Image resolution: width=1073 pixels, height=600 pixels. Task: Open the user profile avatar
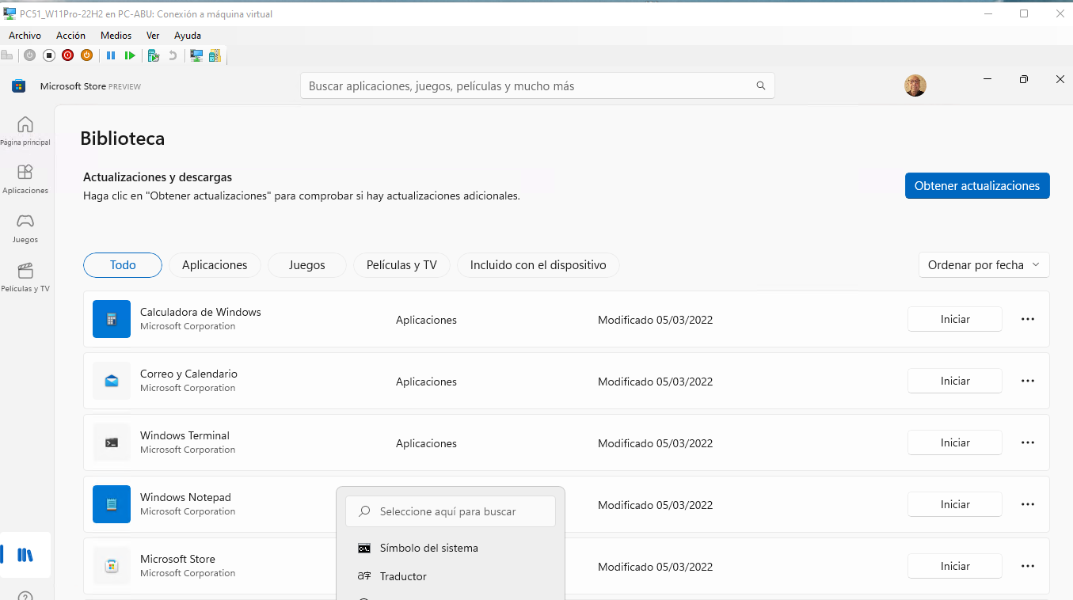(915, 85)
